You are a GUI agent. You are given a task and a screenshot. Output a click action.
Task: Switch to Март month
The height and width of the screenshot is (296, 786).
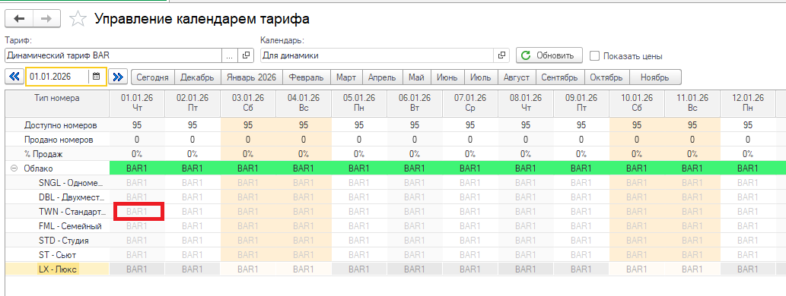346,77
